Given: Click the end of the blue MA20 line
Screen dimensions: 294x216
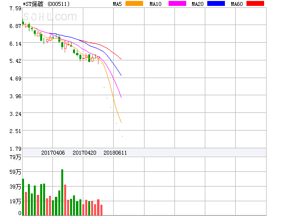Looking at the screenshot, I should coord(122,75).
